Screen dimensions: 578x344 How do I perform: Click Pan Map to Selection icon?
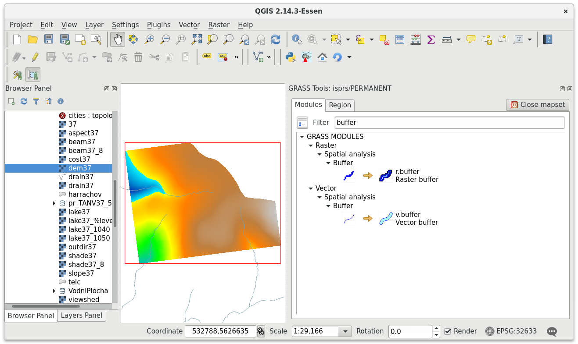click(133, 39)
